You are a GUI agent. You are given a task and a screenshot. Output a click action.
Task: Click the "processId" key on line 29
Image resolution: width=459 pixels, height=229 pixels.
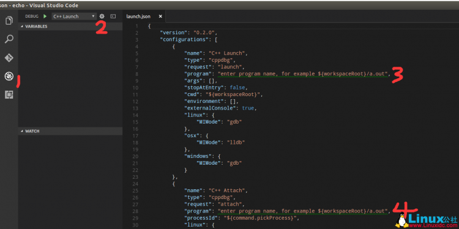(201, 218)
